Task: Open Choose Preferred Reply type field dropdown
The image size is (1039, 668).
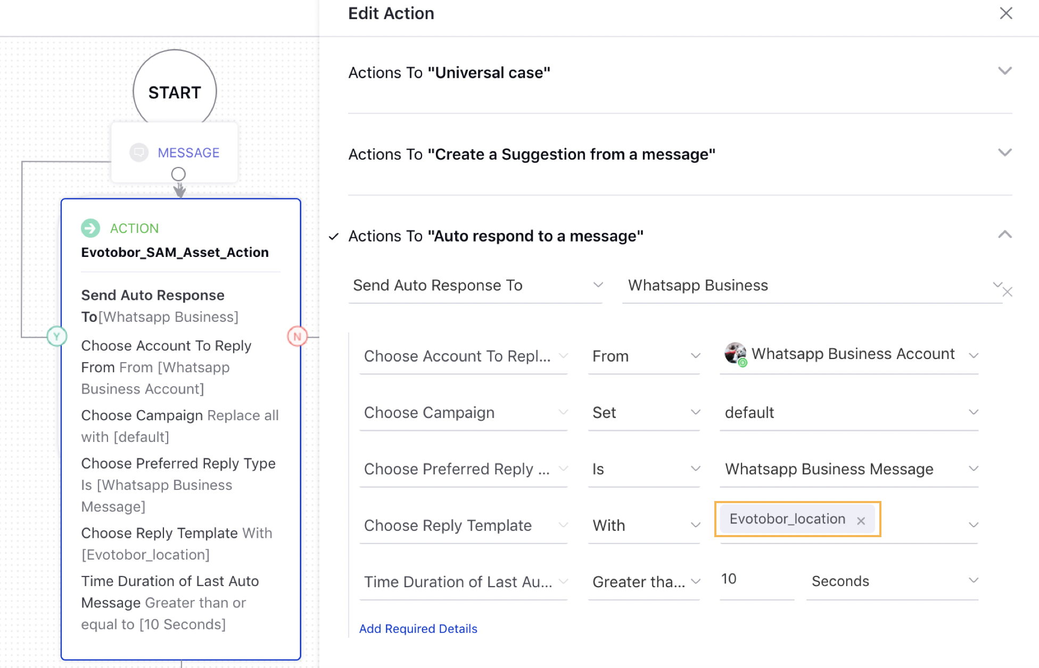Action: 463,469
